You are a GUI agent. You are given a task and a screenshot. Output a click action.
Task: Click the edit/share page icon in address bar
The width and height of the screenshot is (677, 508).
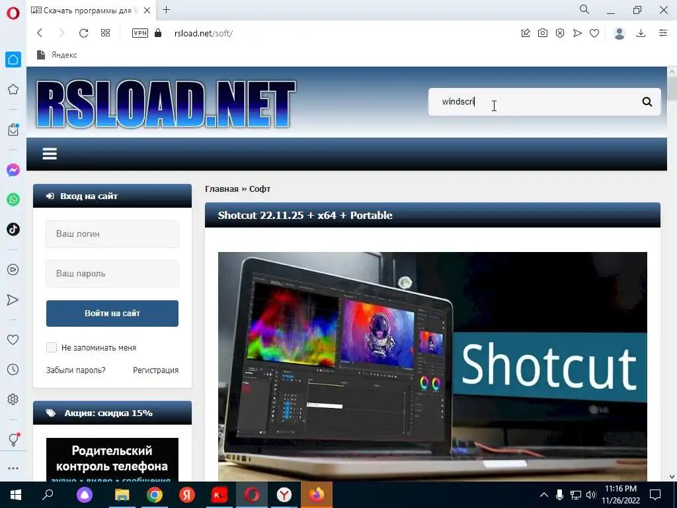pyautogui.click(x=526, y=33)
